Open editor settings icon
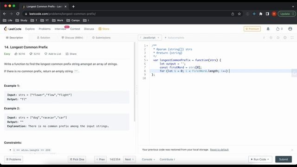The height and width of the screenshot is (167, 297). click(x=285, y=38)
